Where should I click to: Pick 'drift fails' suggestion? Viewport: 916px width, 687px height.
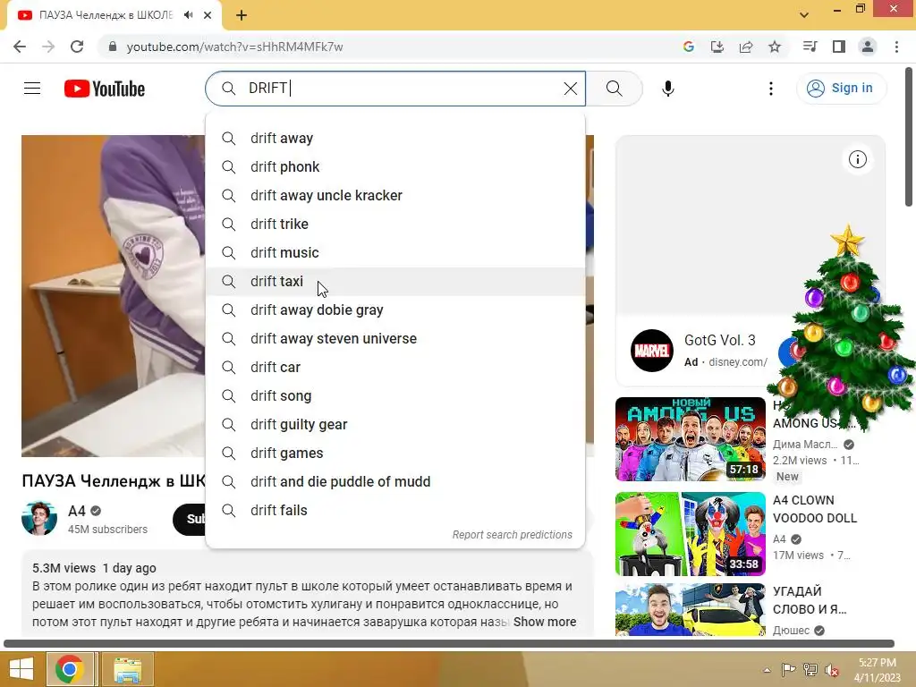click(x=395, y=510)
